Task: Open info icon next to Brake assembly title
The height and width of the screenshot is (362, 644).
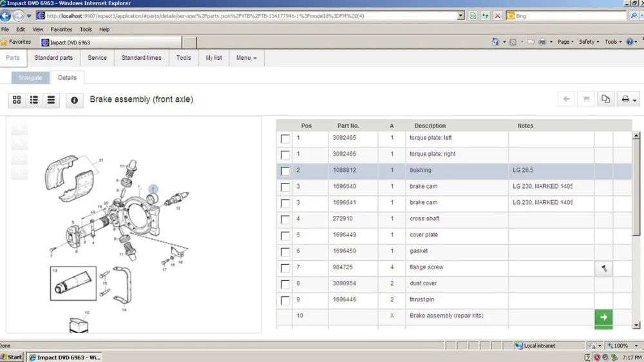Action: [74, 100]
